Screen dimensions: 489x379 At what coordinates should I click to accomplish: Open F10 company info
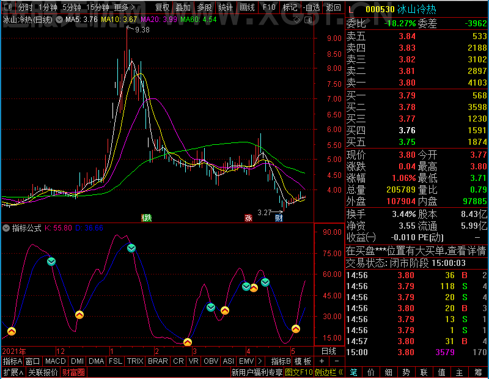(269, 7)
